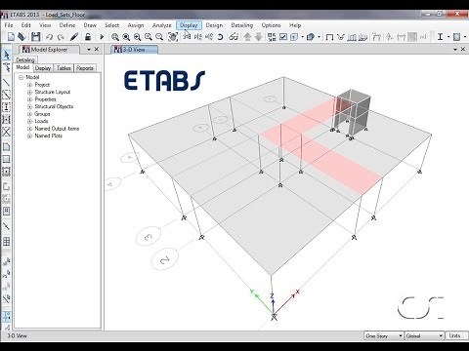Expand the Named Output Items node
Image resolution: width=469 pixels, height=351 pixels.
[x=29, y=129]
